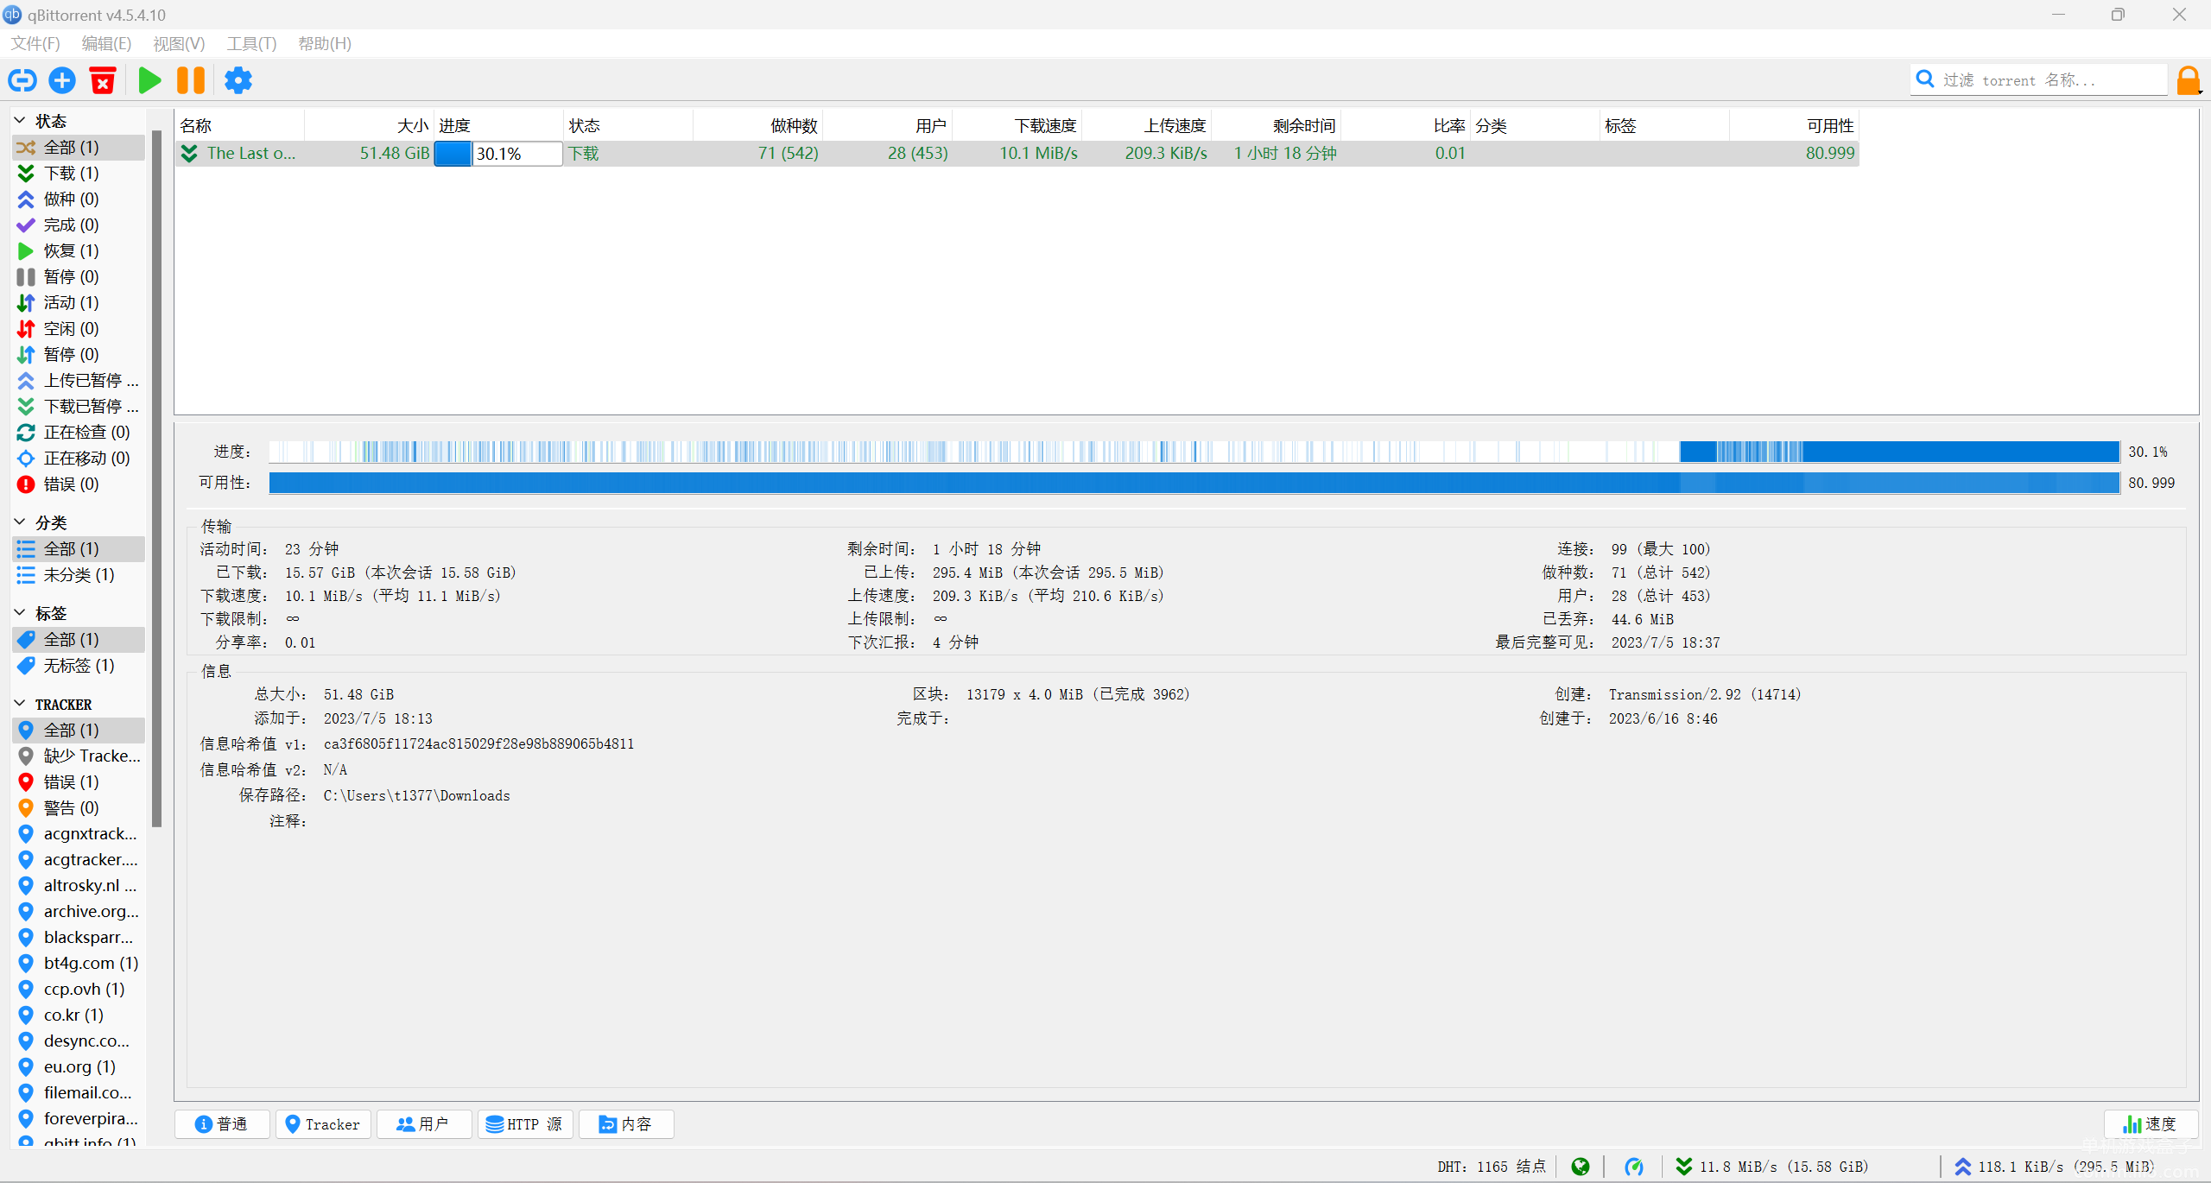This screenshot has height=1183, width=2211.
Task: Open options with the gear icon
Action: (x=238, y=80)
